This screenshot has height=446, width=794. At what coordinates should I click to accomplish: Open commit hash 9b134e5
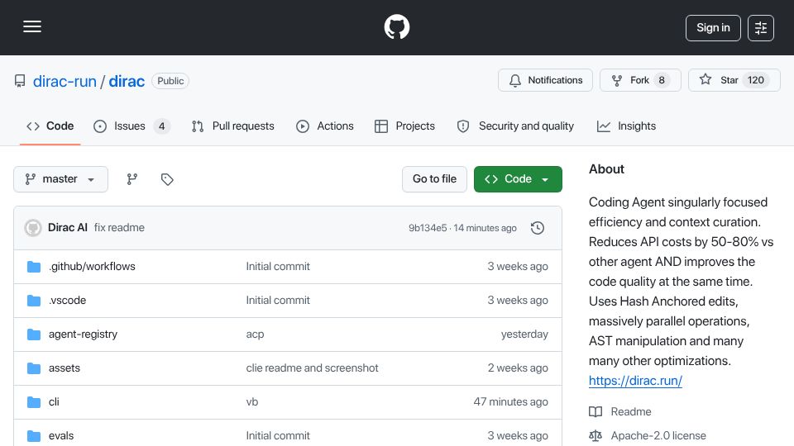[x=428, y=228]
